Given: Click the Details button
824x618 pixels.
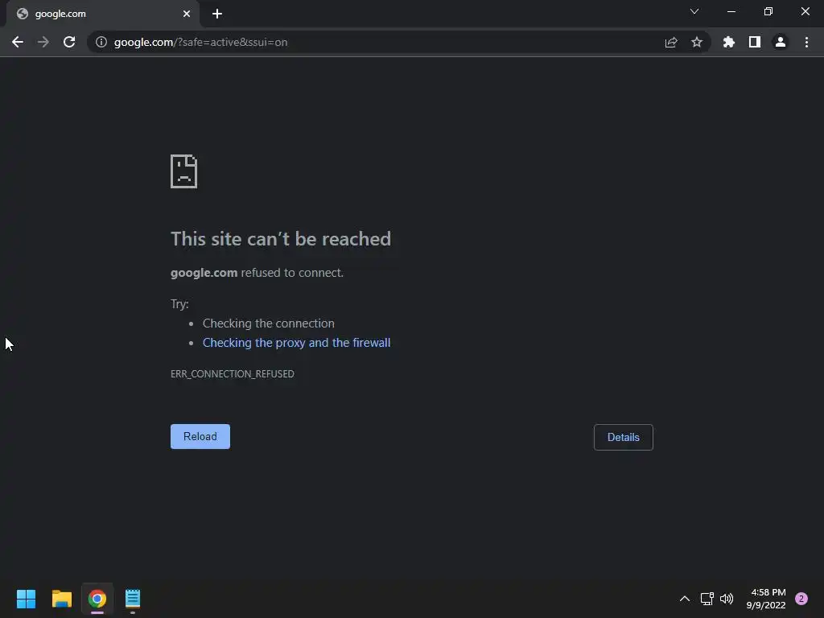Looking at the screenshot, I should click(x=624, y=437).
